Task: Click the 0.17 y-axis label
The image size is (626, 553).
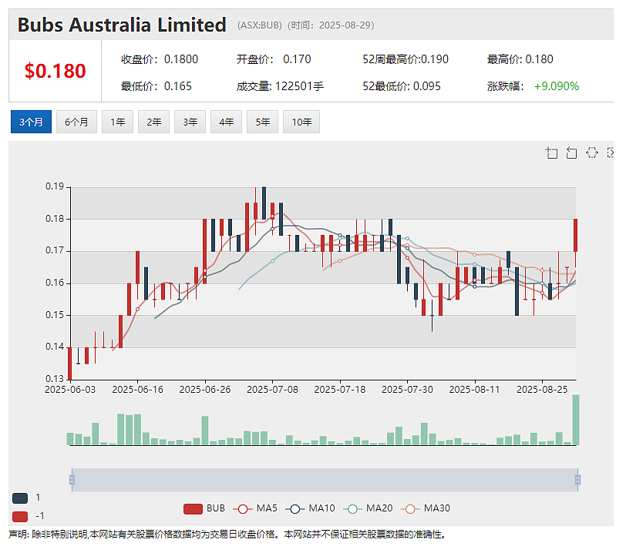Action: click(x=55, y=250)
